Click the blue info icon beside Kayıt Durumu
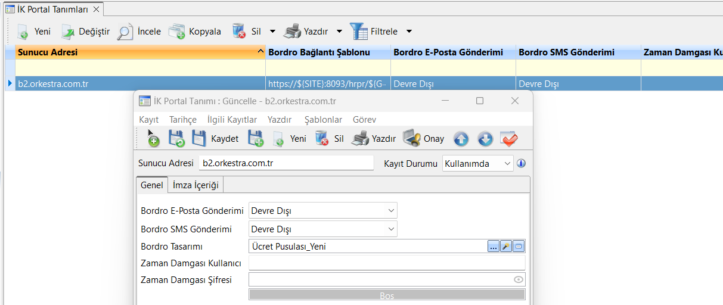This screenshot has height=305, width=723. 521,163
